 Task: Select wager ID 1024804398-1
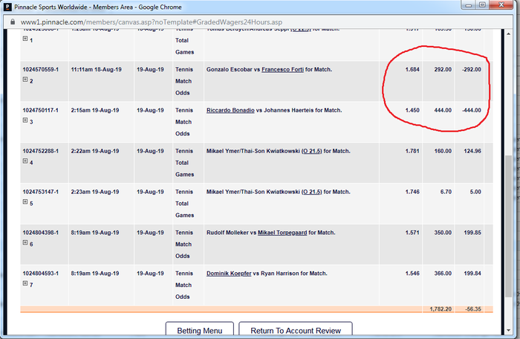[40, 233]
